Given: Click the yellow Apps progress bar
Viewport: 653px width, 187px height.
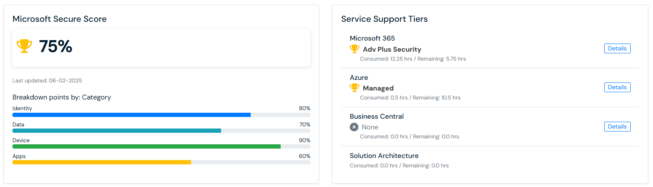Looking at the screenshot, I should click(102, 162).
